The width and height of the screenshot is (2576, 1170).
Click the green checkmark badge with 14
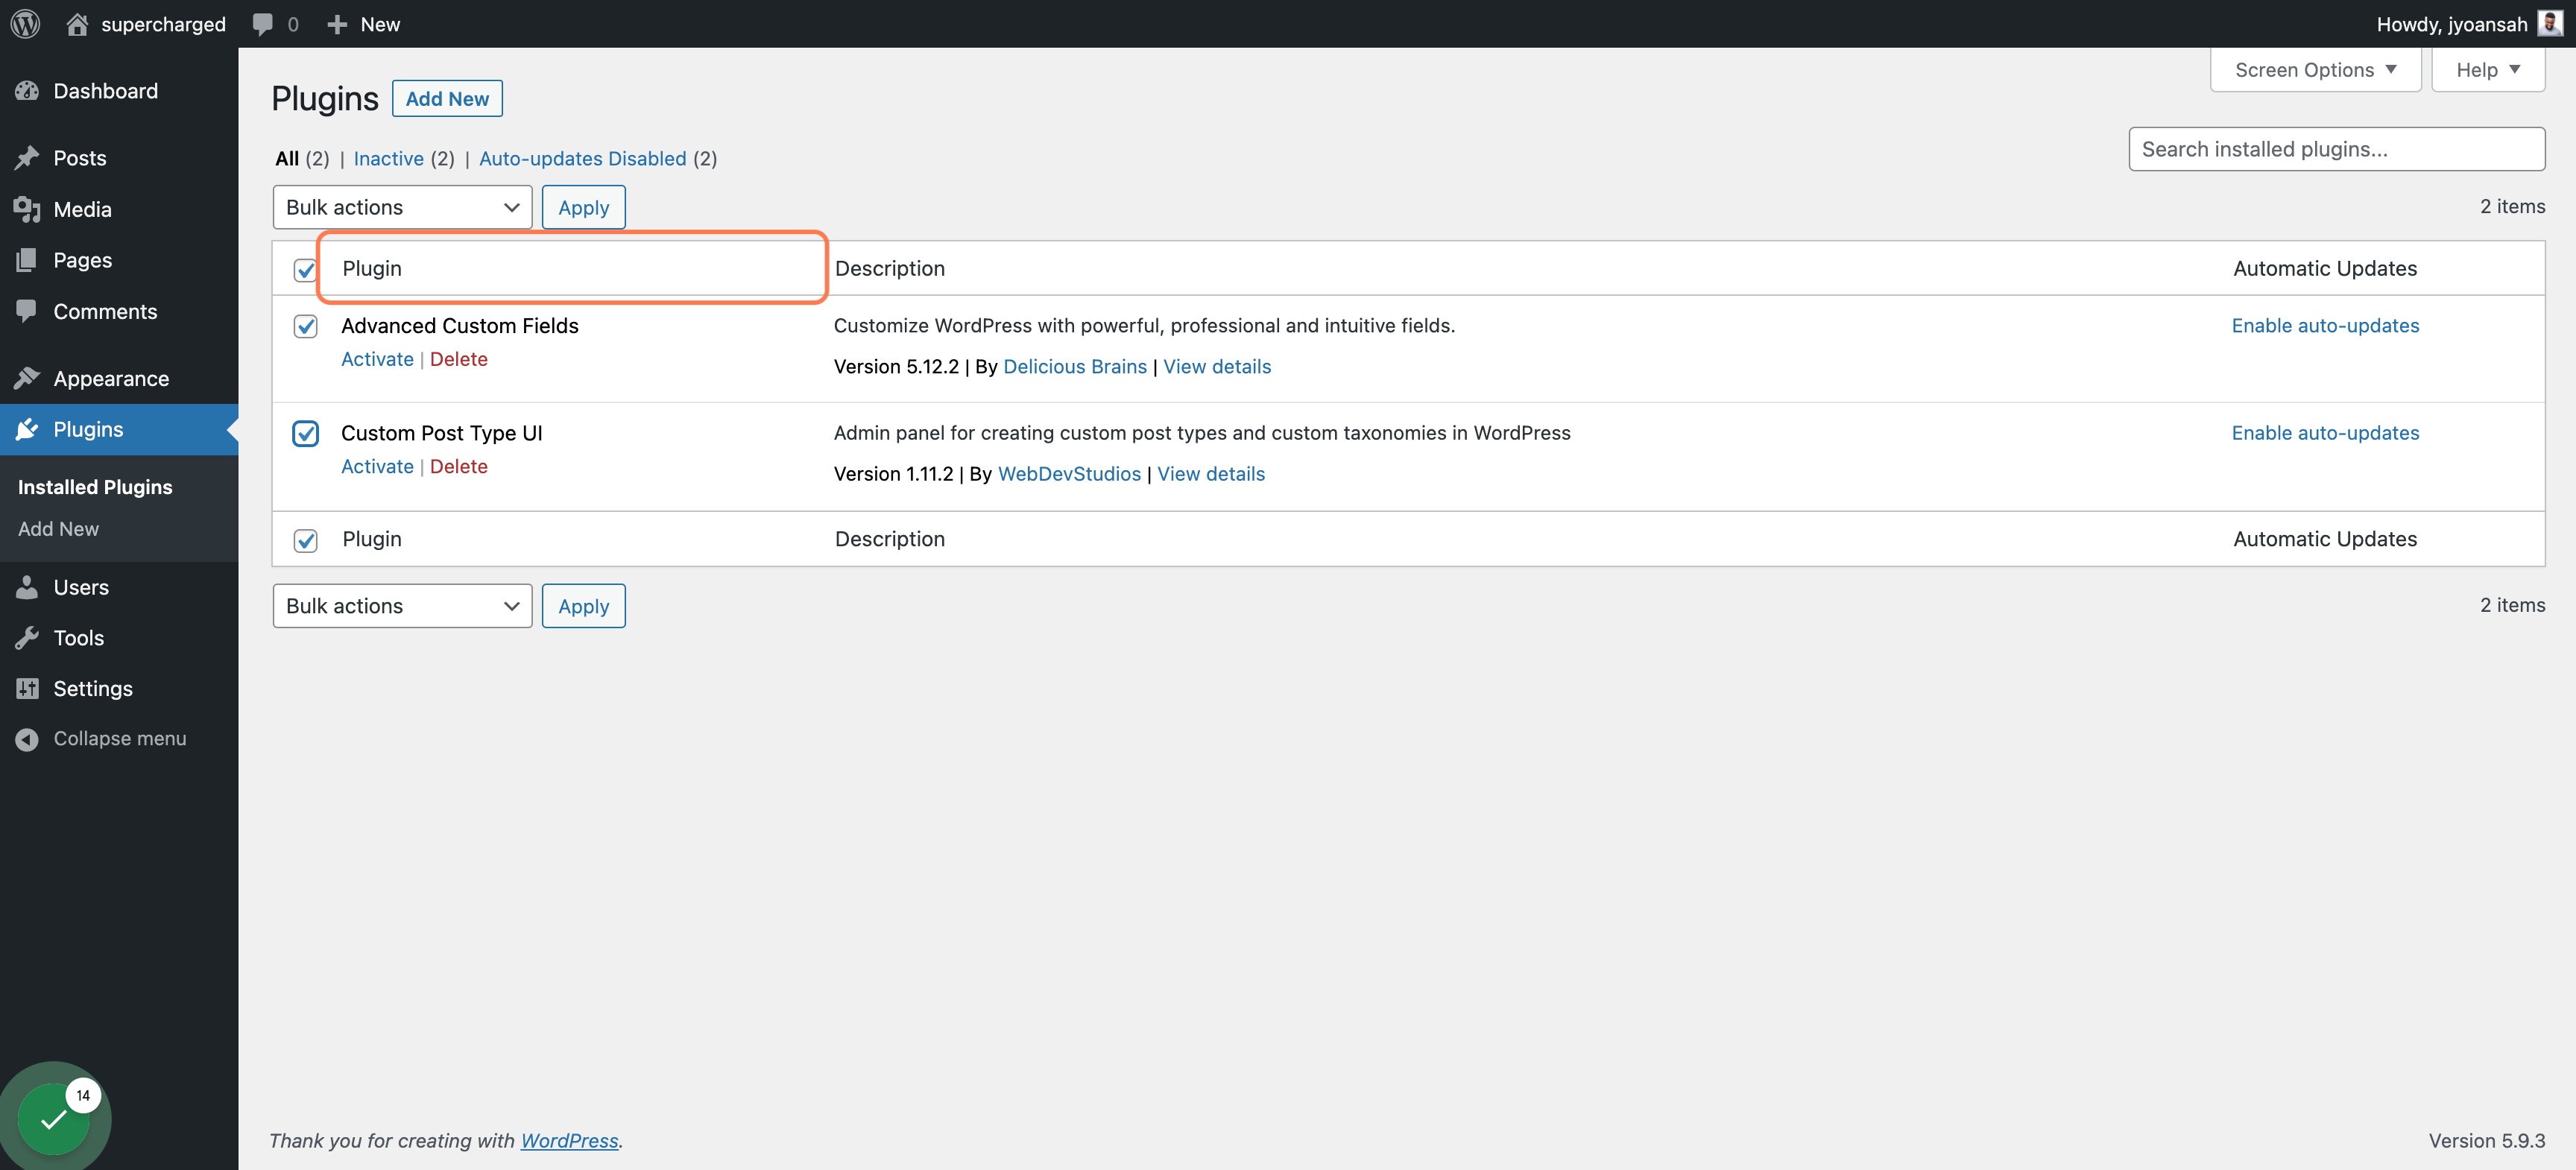[x=55, y=1118]
